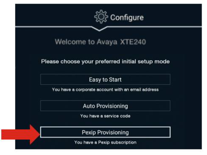The image size is (207, 155).
Task: Click the Configure gear icon
Action: 101,17
